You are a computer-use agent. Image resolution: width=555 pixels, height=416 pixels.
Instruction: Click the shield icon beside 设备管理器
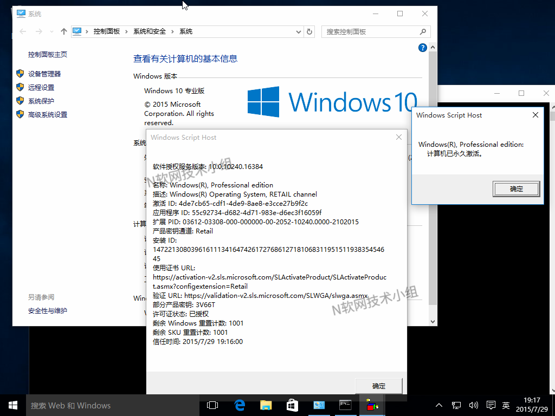pos(20,74)
